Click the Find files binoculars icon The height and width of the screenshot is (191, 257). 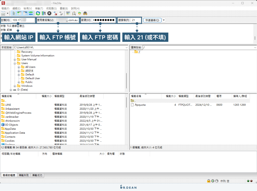click(x=85, y=13)
